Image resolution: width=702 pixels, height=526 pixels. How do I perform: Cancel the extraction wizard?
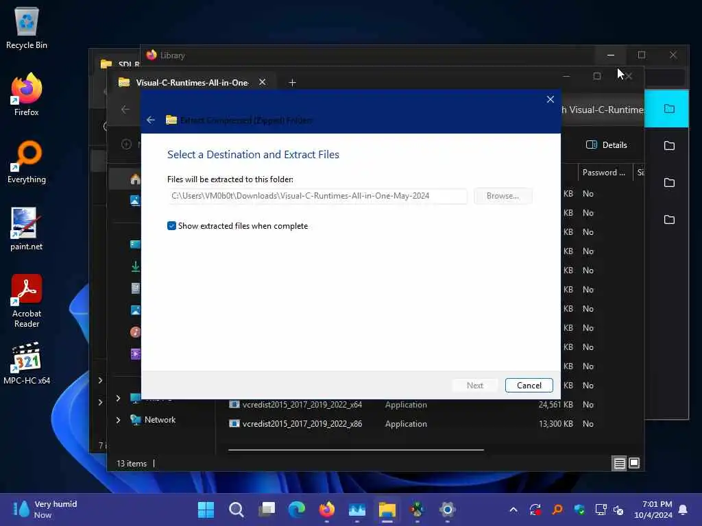click(529, 385)
